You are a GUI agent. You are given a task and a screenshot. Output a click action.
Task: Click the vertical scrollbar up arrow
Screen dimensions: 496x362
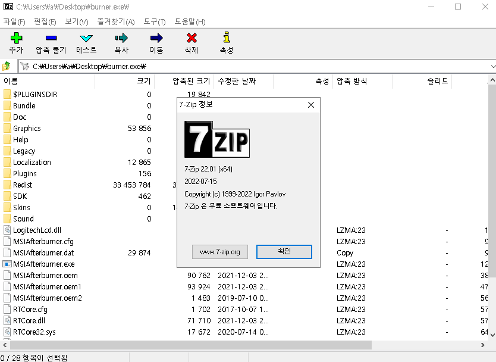(492, 80)
